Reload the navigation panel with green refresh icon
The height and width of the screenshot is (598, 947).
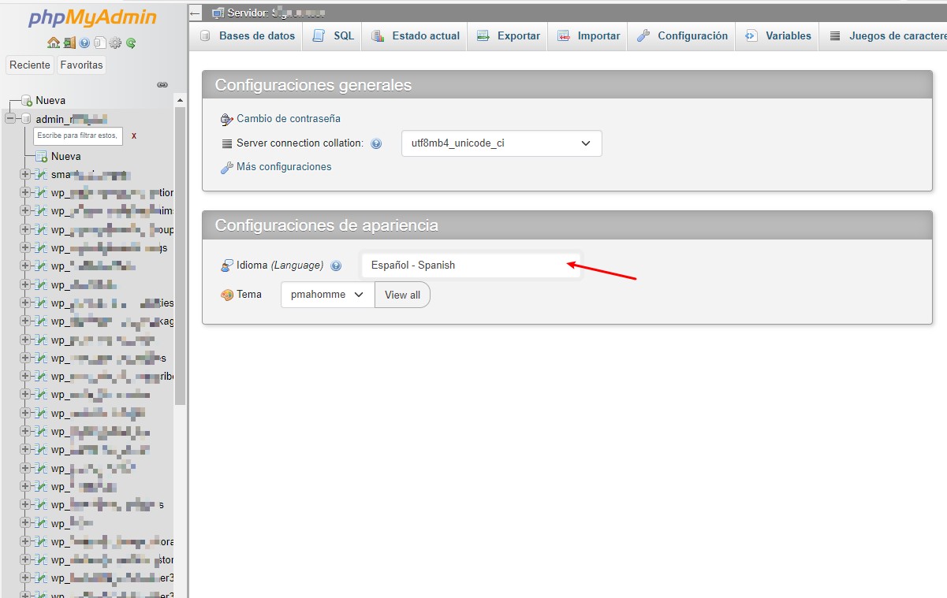click(x=131, y=43)
